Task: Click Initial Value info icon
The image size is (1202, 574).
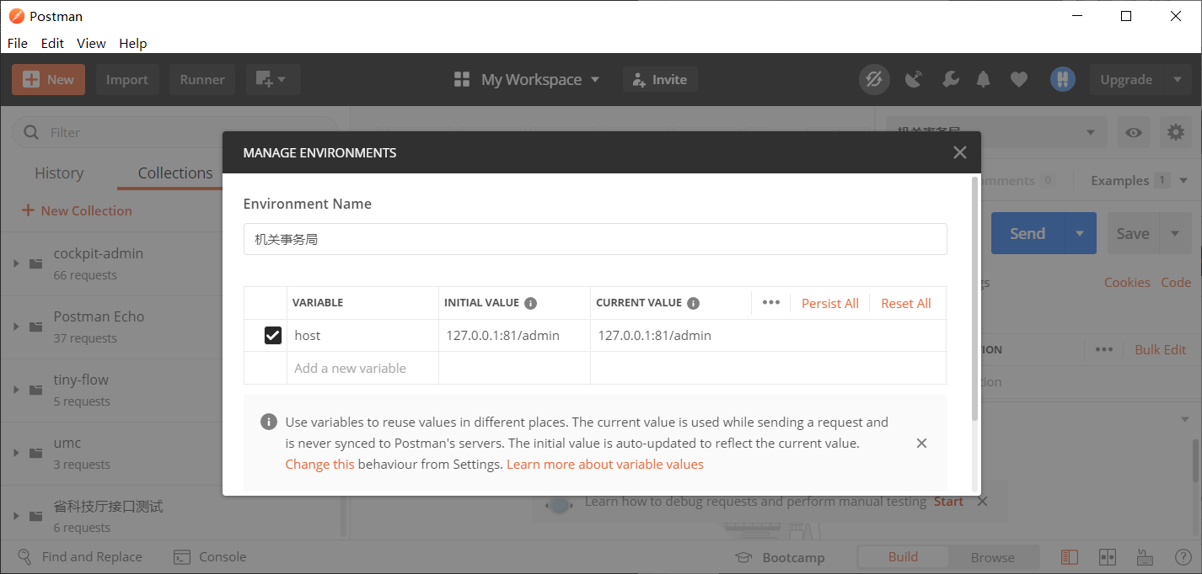Action: point(531,303)
